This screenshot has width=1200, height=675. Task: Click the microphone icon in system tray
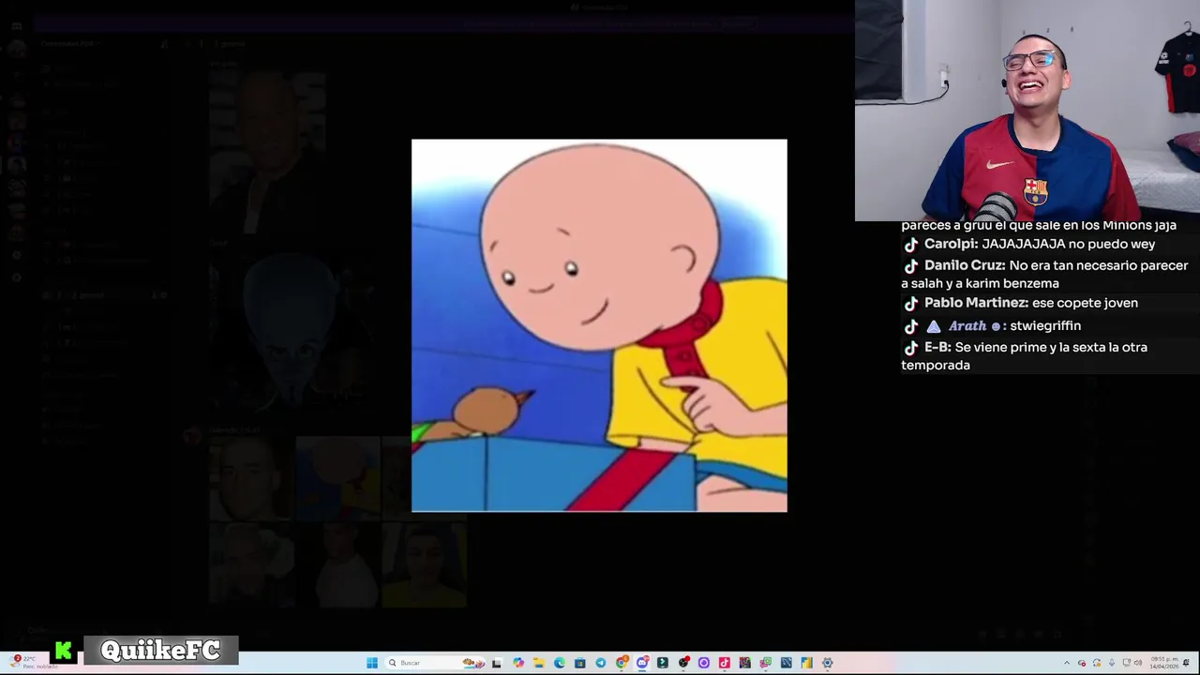(1112, 663)
